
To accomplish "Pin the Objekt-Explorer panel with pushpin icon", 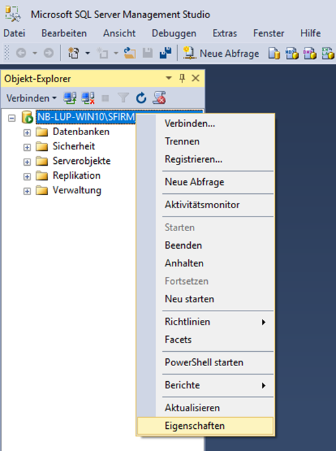I will pyautogui.click(x=182, y=78).
